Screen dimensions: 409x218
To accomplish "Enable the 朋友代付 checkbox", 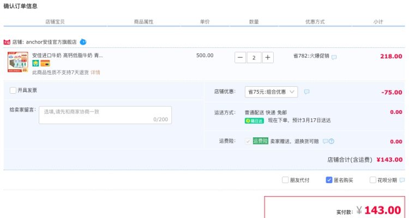I will [285, 180].
